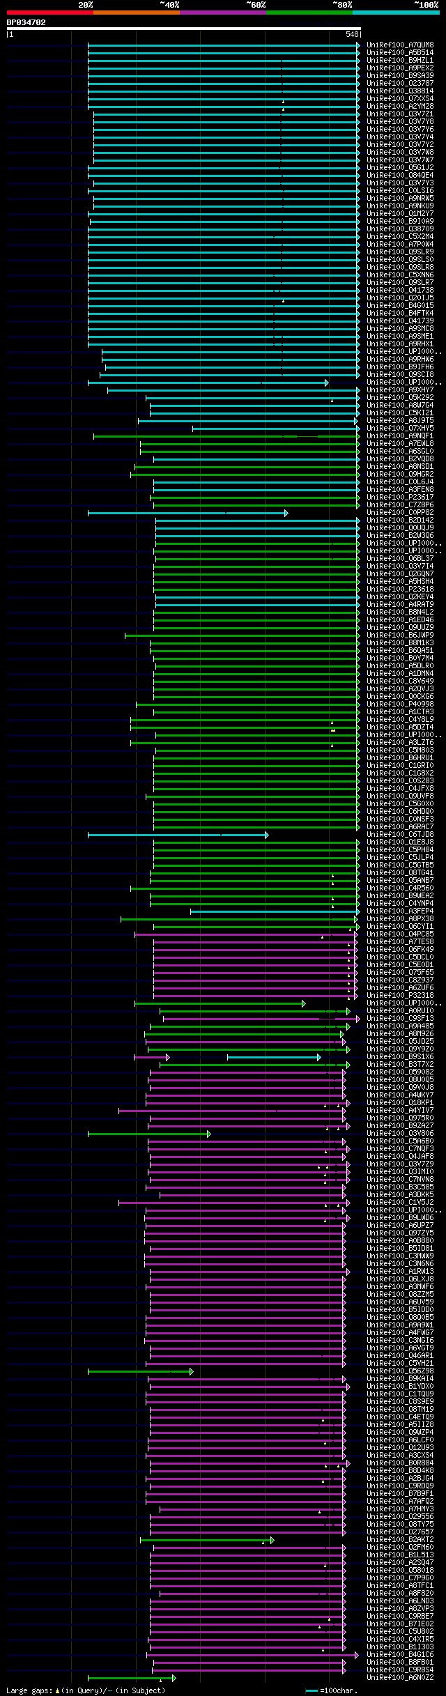The image size is (446, 1696).
Task: Select hit label UniRef100_Q1M2Y7
Action: tap(400, 214)
